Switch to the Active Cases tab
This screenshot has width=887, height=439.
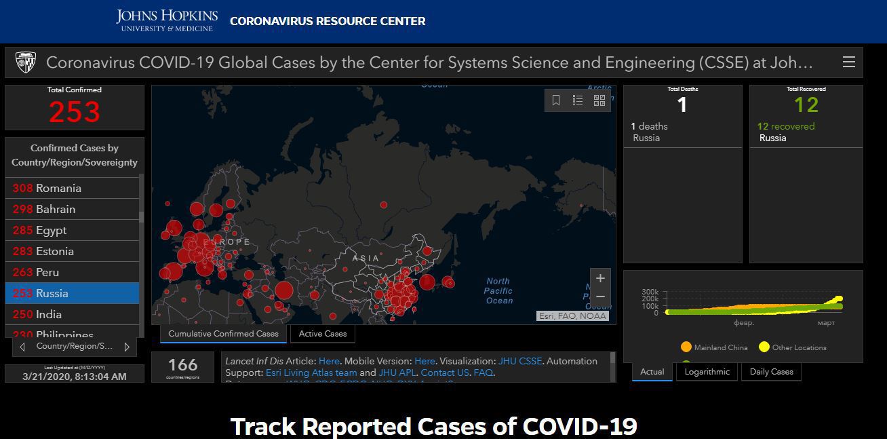tap(322, 334)
